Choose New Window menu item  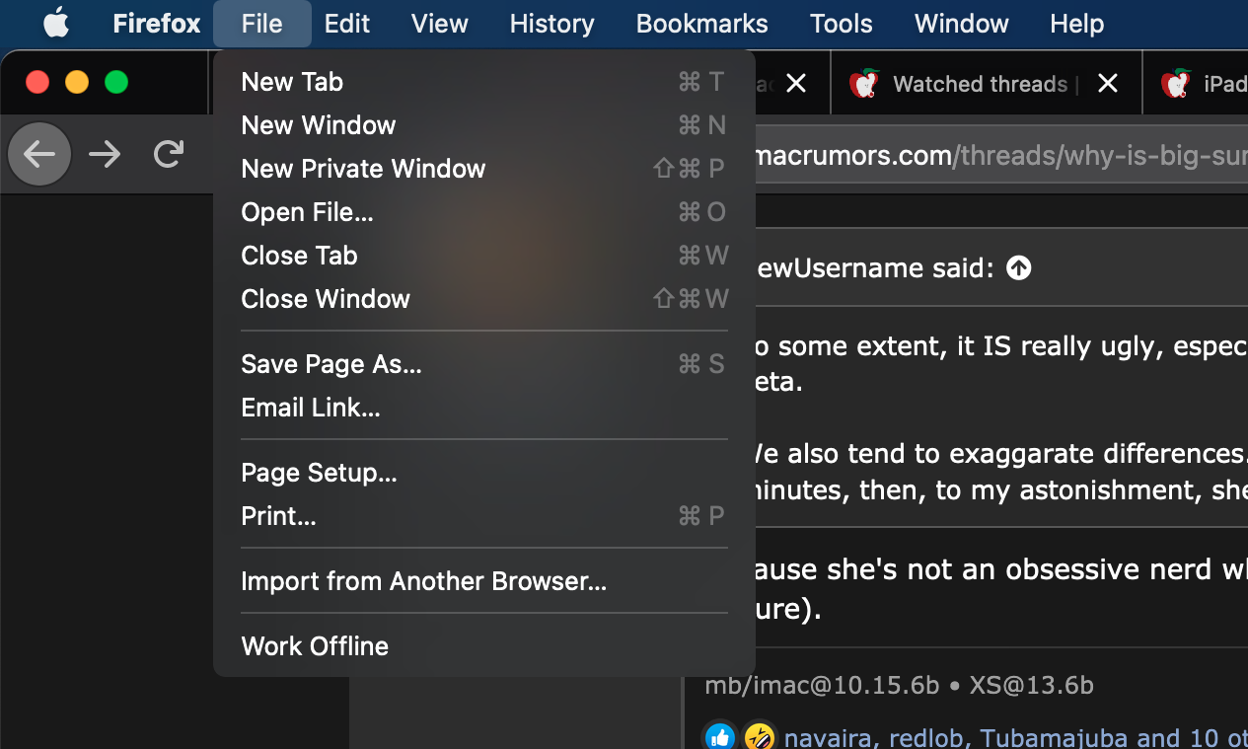(484, 125)
